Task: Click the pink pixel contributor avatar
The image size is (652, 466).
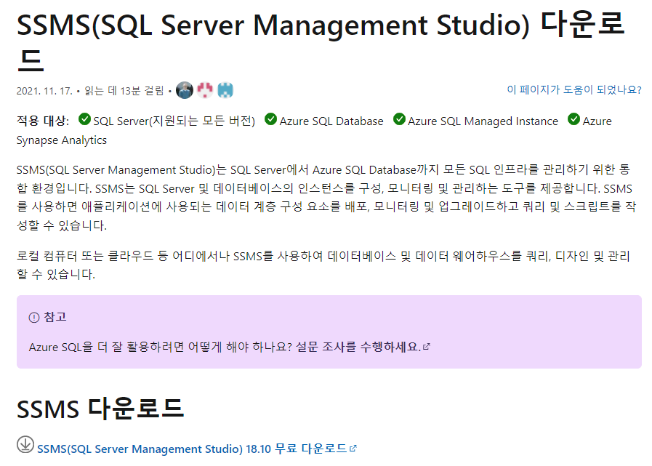Action: pyautogui.click(x=204, y=90)
